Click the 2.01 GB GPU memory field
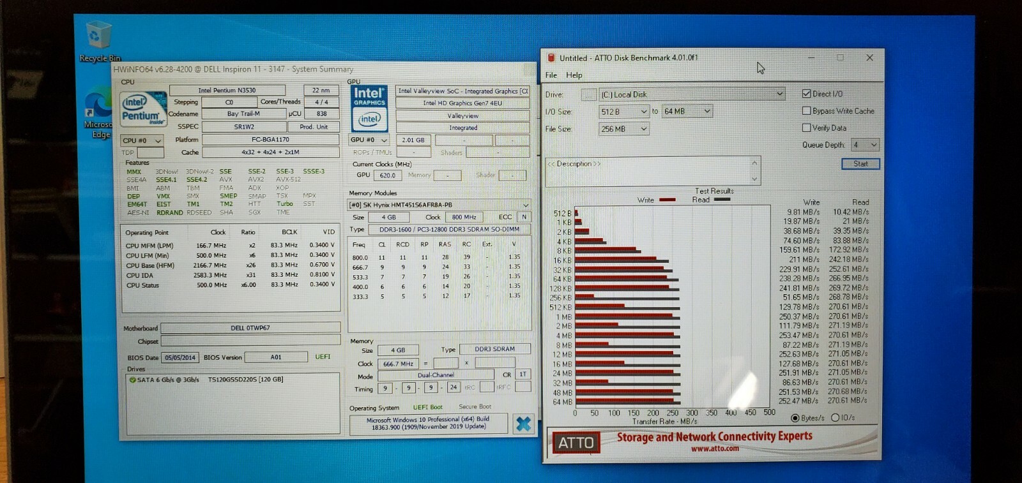The width and height of the screenshot is (1022, 483). (x=413, y=140)
